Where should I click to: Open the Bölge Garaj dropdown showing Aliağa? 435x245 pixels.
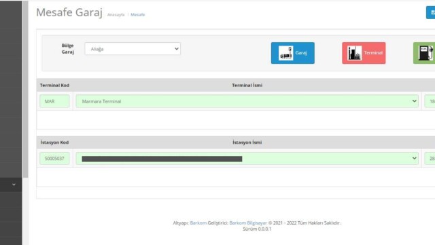point(133,49)
